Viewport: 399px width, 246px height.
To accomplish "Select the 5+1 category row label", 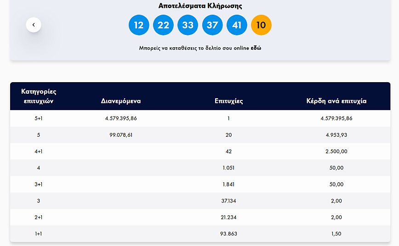I will pyautogui.click(x=39, y=118).
